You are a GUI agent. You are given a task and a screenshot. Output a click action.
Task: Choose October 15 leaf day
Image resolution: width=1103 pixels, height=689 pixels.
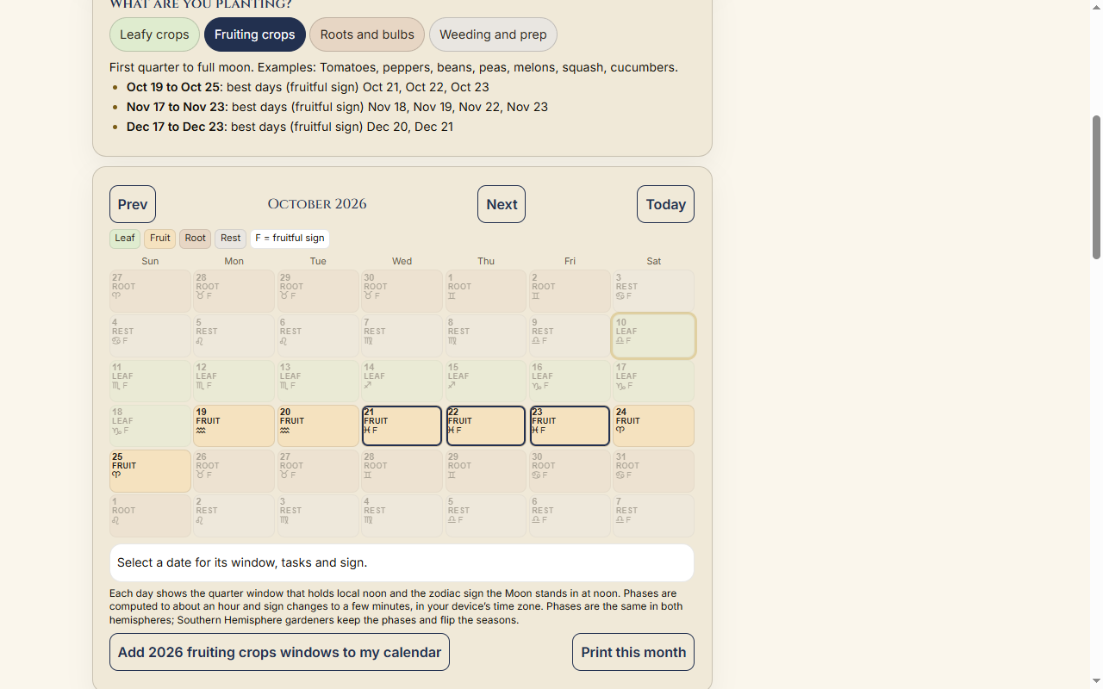(x=486, y=381)
